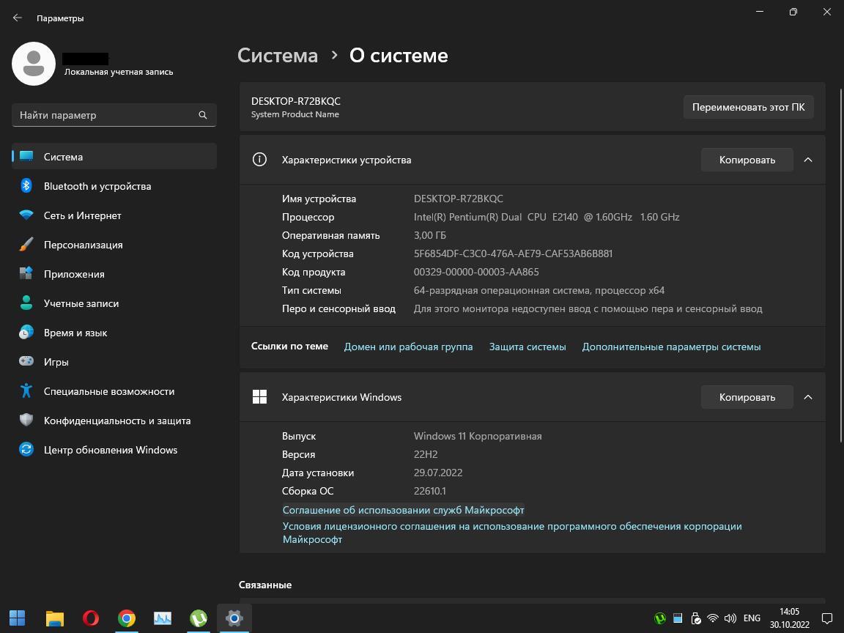Click the device name value DESKTOP-R72BKQC in the specifications list
Viewport: 844px width, 633px height.
pos(459,199)
